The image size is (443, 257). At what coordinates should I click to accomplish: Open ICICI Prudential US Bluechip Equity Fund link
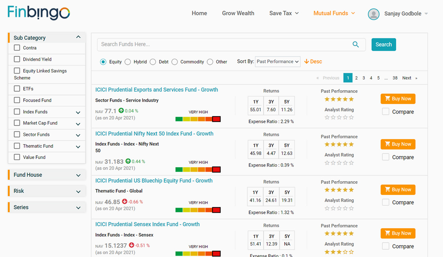point(154,181)
